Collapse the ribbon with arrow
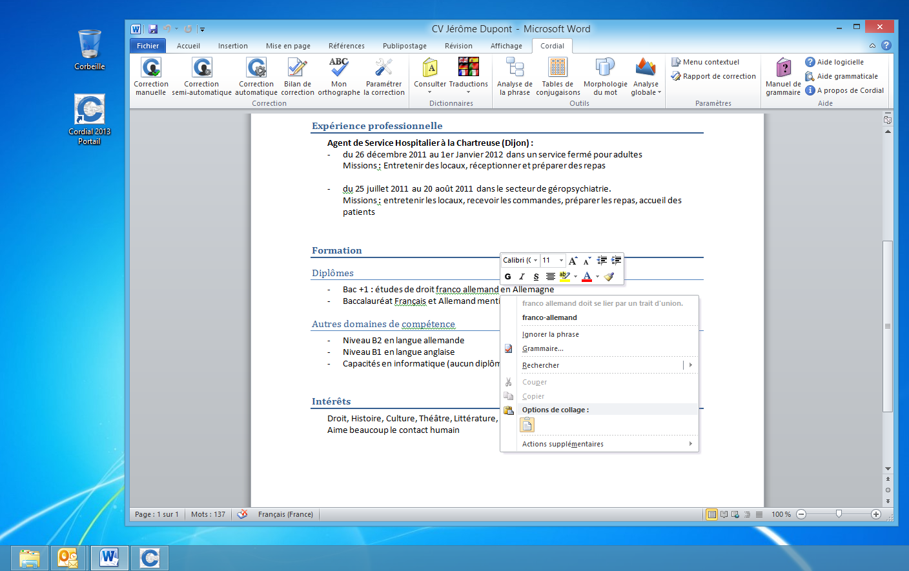Image resolution: width=909 pixels, height=571 pixels. tap(872, 46)
